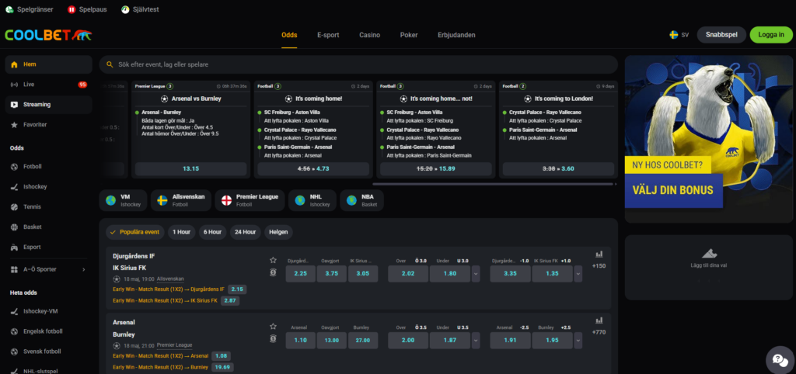Screen dimensions: 796x374
Task: Open Premier League Fotboll shortcut
Action: tap(250, 201)
